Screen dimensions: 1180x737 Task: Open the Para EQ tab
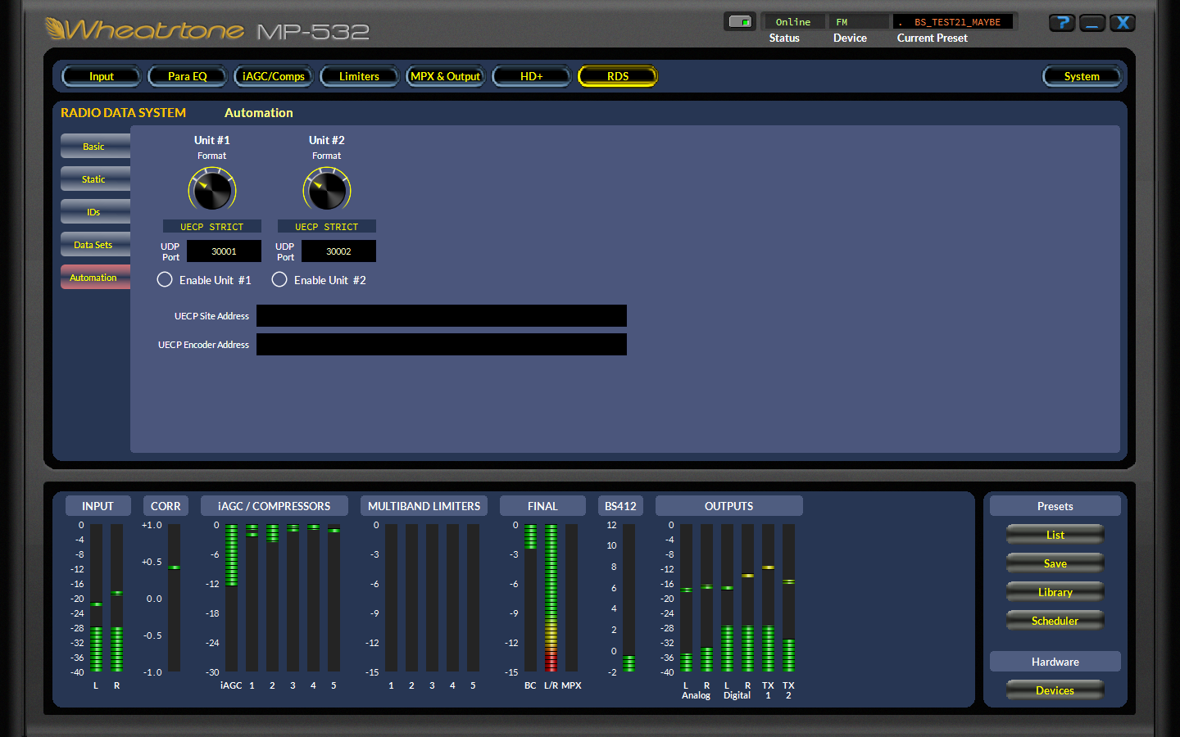tap(188, 76)
